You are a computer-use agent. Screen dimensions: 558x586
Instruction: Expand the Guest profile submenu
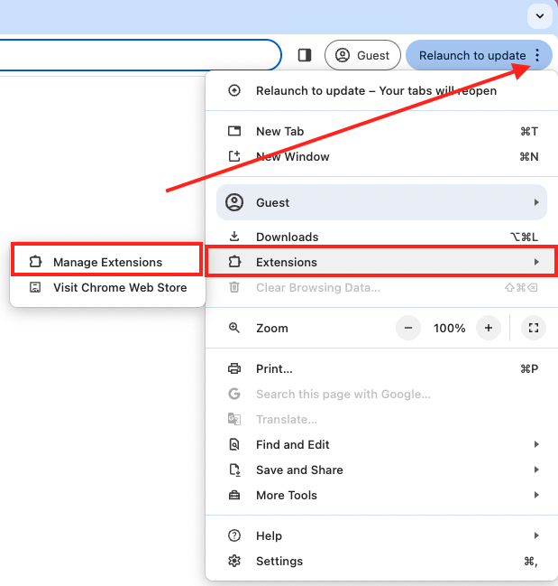point(536,202)
